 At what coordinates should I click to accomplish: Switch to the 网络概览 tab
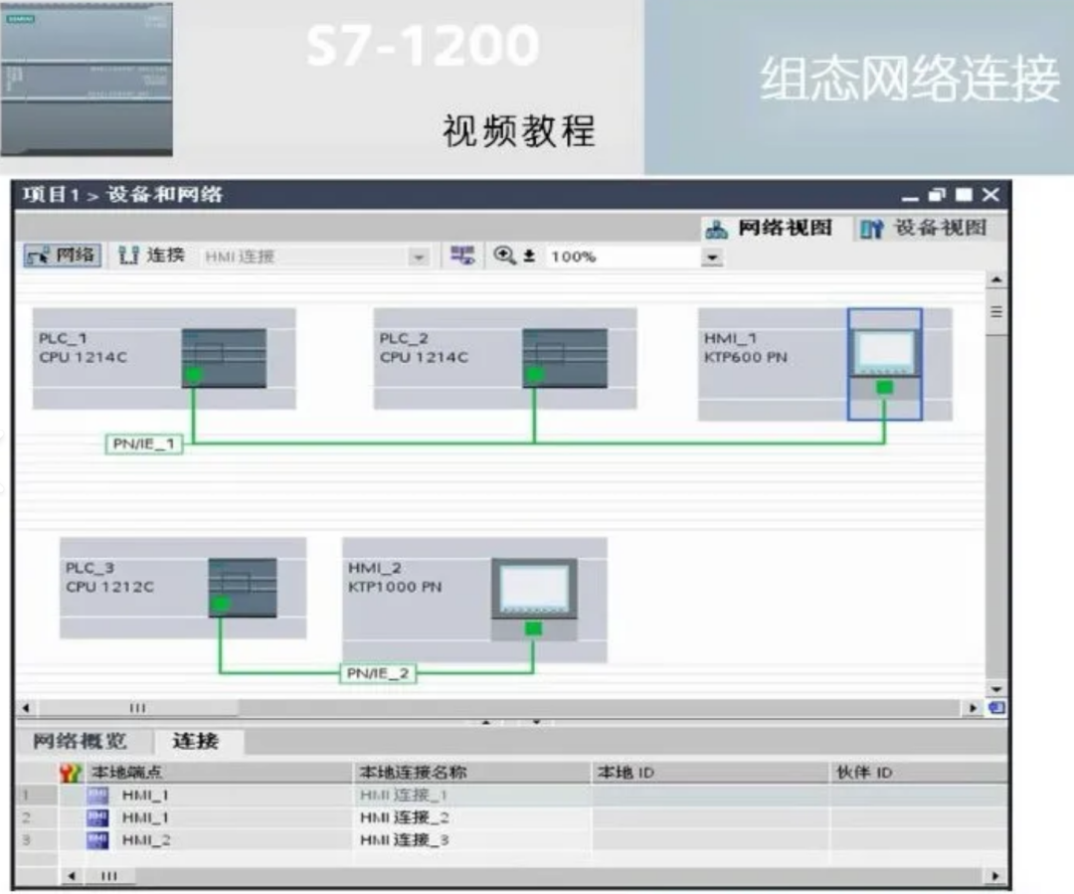(81, 741)
